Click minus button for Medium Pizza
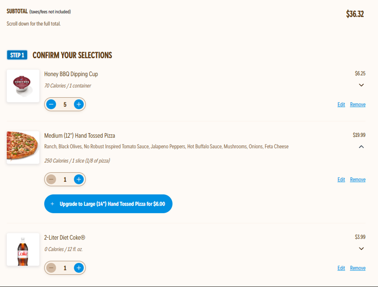Viewport: 378px width, 287px height. [51, 179]
